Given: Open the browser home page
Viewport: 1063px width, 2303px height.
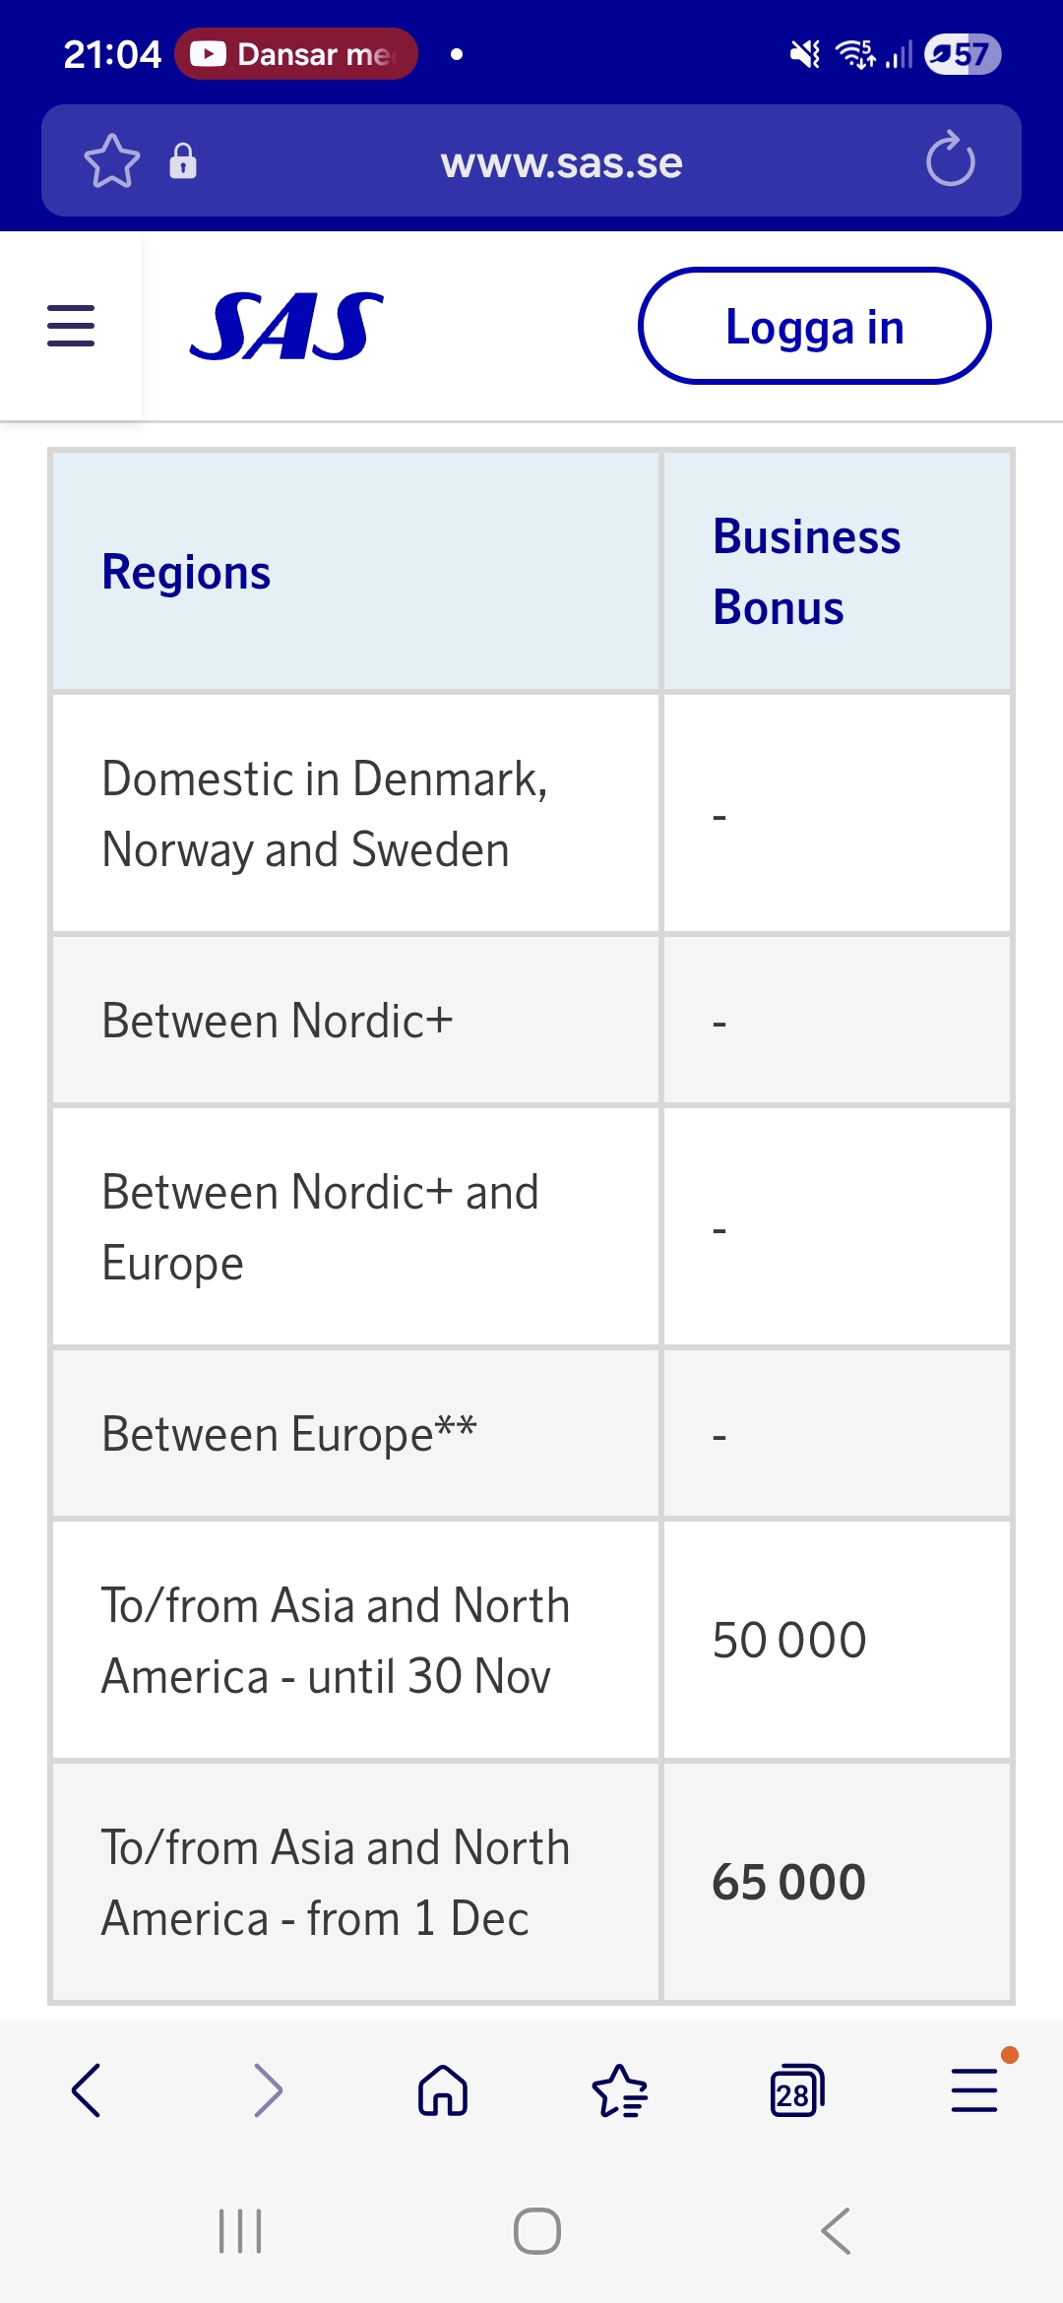Looking at the screenshot, I should [443, 2090].
